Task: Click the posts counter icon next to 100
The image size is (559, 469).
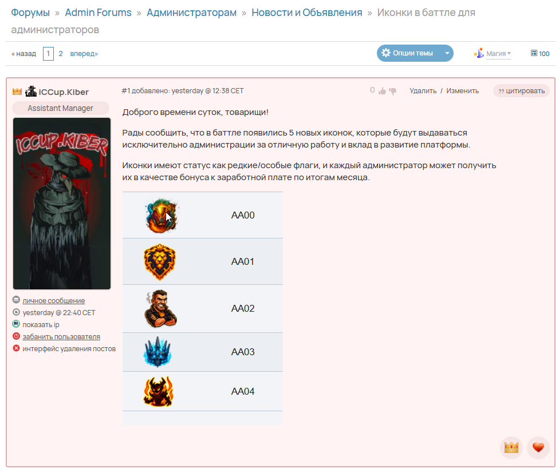Action: (x=534, y=53)
